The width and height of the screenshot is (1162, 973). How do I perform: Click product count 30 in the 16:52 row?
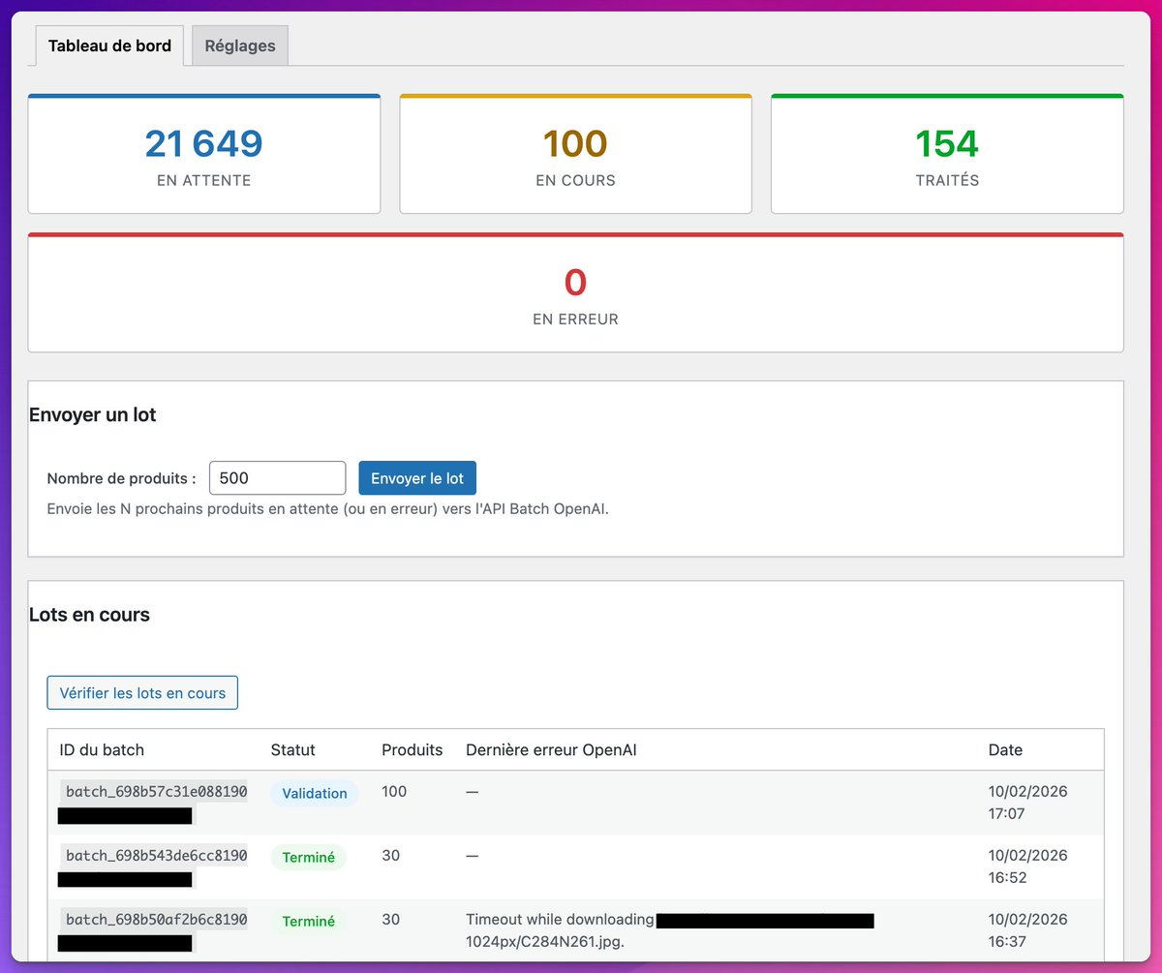click(390, 855)
